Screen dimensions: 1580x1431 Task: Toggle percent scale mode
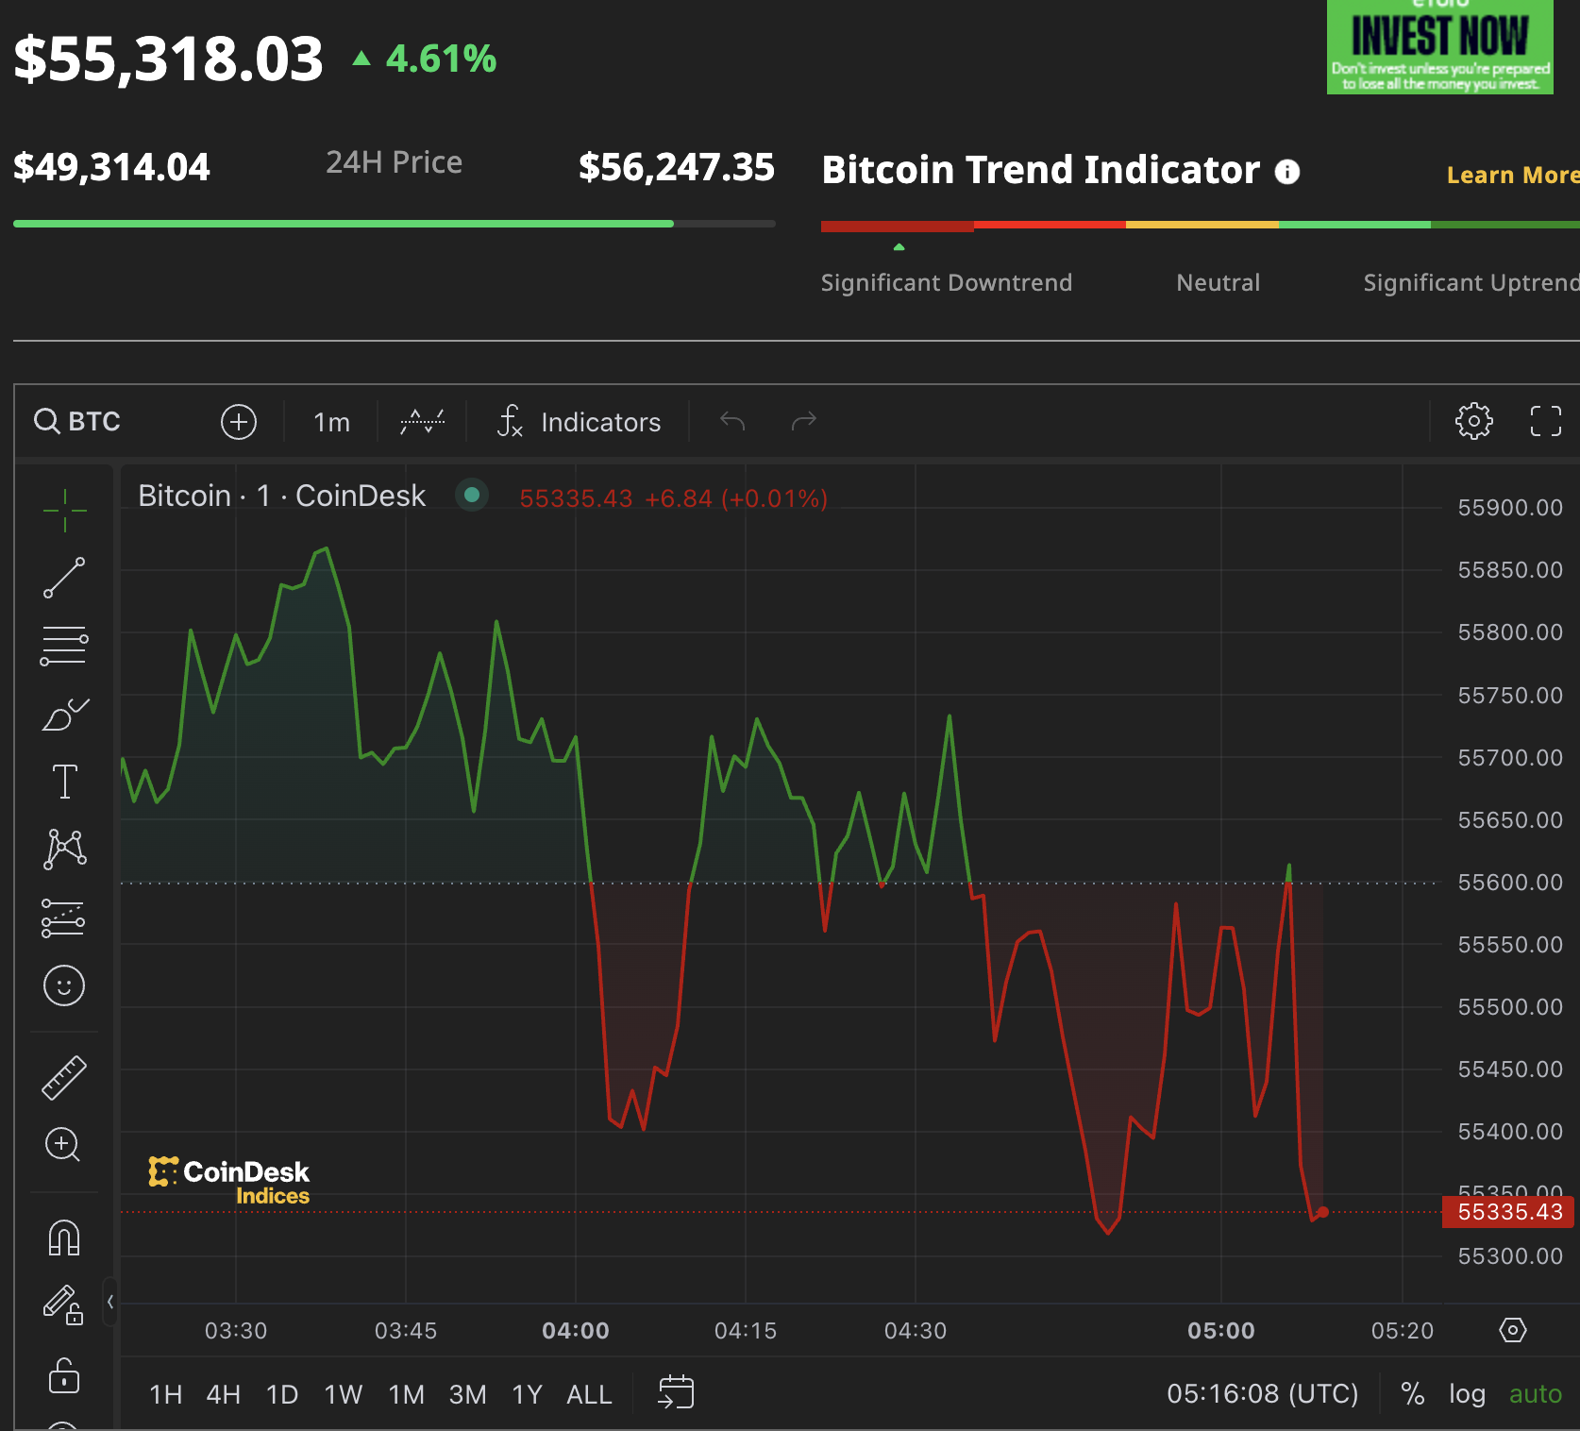tap(1413, 1394)
